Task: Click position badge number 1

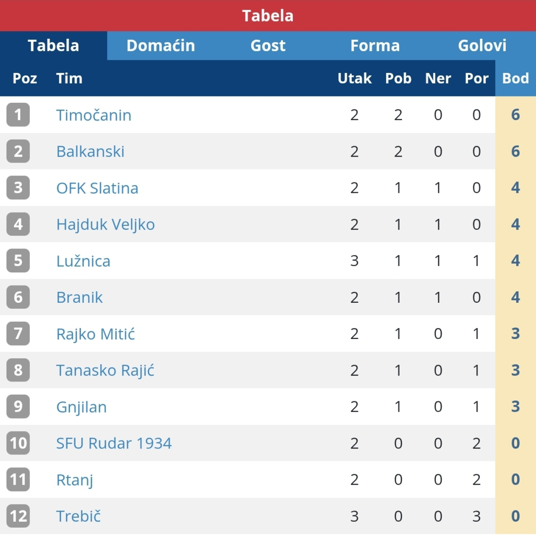Action: point(18,115)
